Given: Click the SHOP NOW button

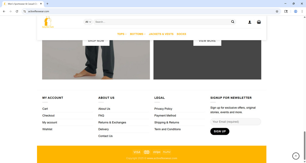Looking at the screenshot, I should [x=96, y=41].
